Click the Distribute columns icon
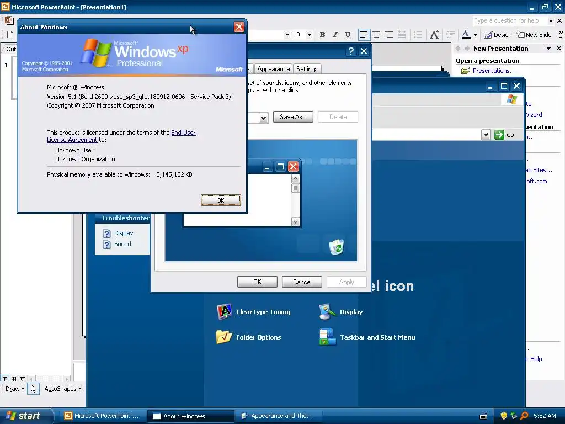 pos(402,35)
